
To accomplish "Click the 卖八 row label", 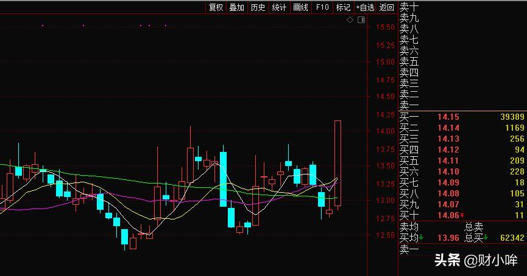I will pyautogui.click(x=409, y=29).
